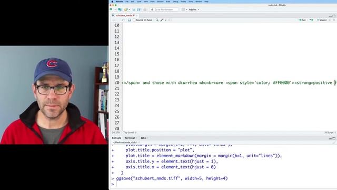The image size is (337, 190).
Task: Click the New File icon in toolbar
Action: pos(111,9)
